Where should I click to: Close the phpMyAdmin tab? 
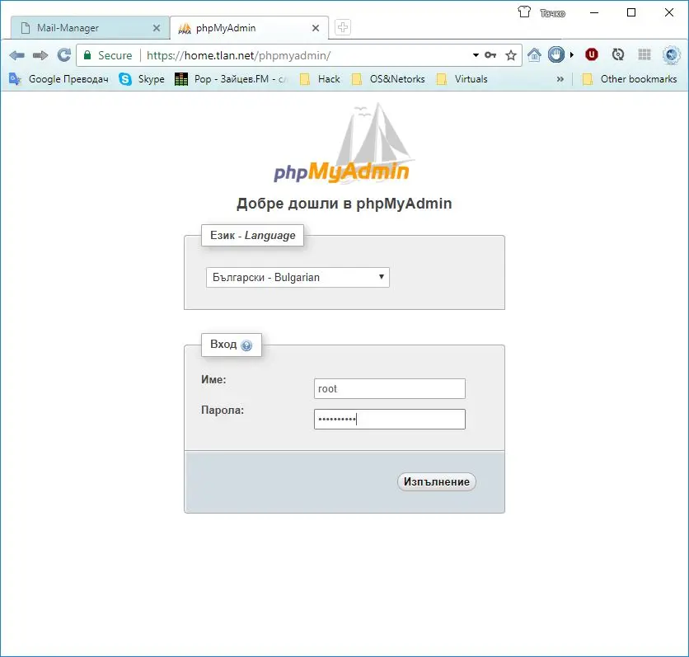[315, 28]
